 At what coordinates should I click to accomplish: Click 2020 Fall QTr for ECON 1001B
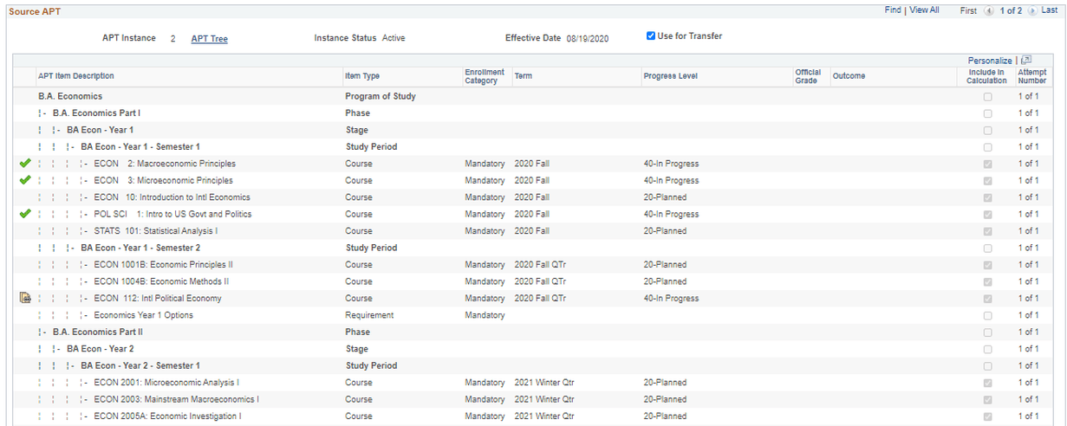point(540,265)
